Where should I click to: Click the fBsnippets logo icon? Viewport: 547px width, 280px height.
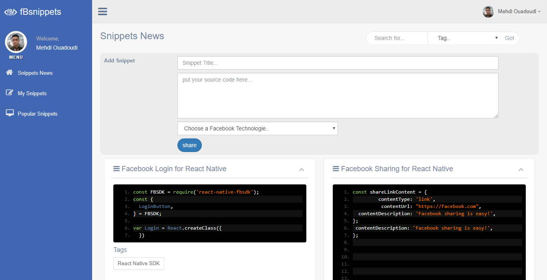11,12
